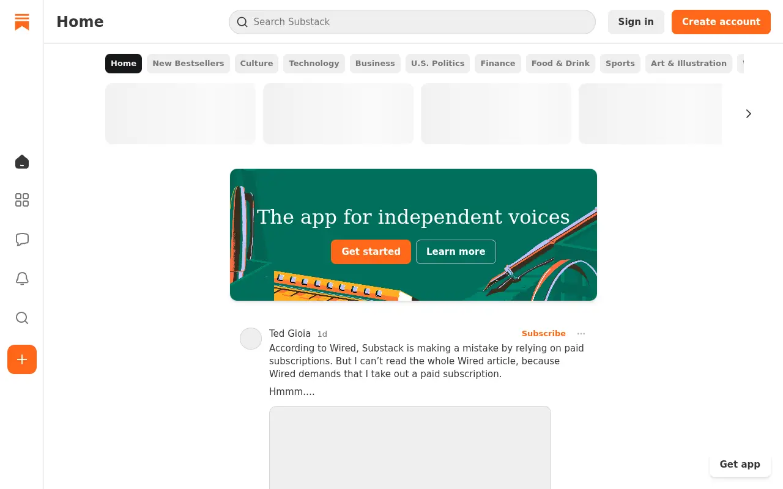Image resolution: width=783 pixels, height=489 pixels.
Task: Switch to the Sports tab
Action: point(620,64)
